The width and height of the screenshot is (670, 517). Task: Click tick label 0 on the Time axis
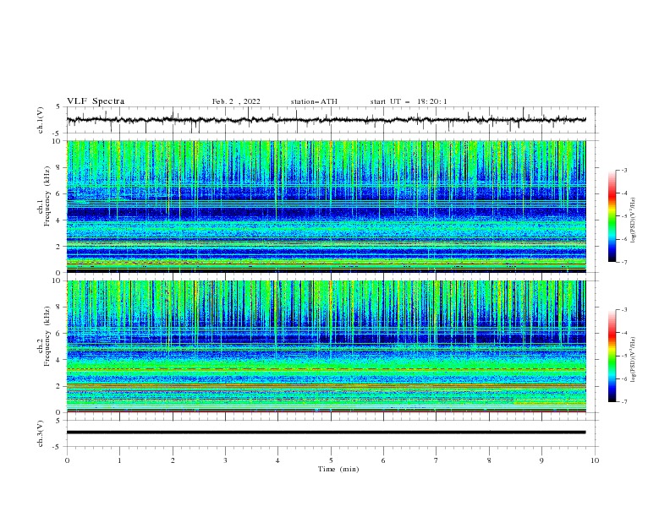(x=67, y=460)
